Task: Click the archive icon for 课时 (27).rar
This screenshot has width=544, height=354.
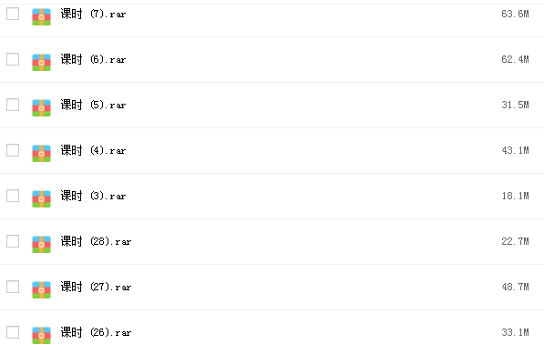Action: 41,290
